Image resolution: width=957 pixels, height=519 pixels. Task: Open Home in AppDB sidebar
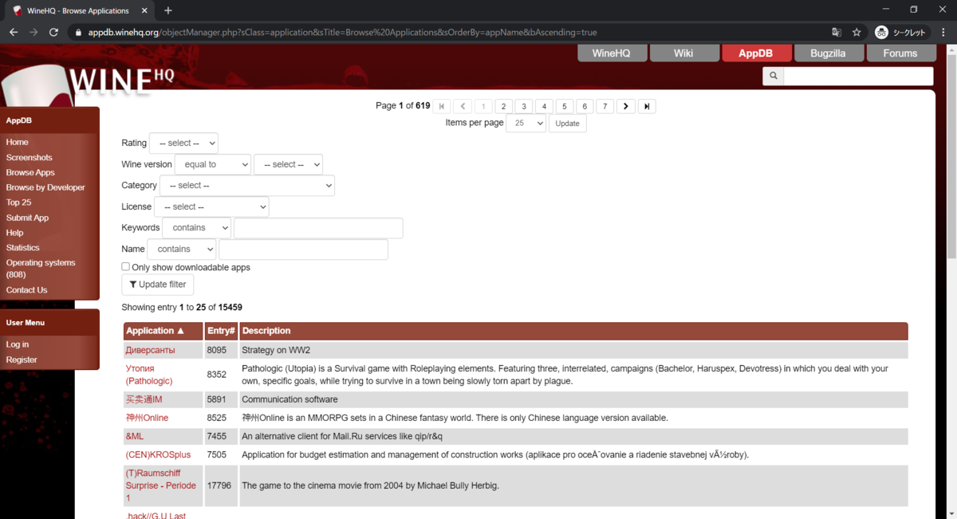pyautogui.click(x=18, y=142)
